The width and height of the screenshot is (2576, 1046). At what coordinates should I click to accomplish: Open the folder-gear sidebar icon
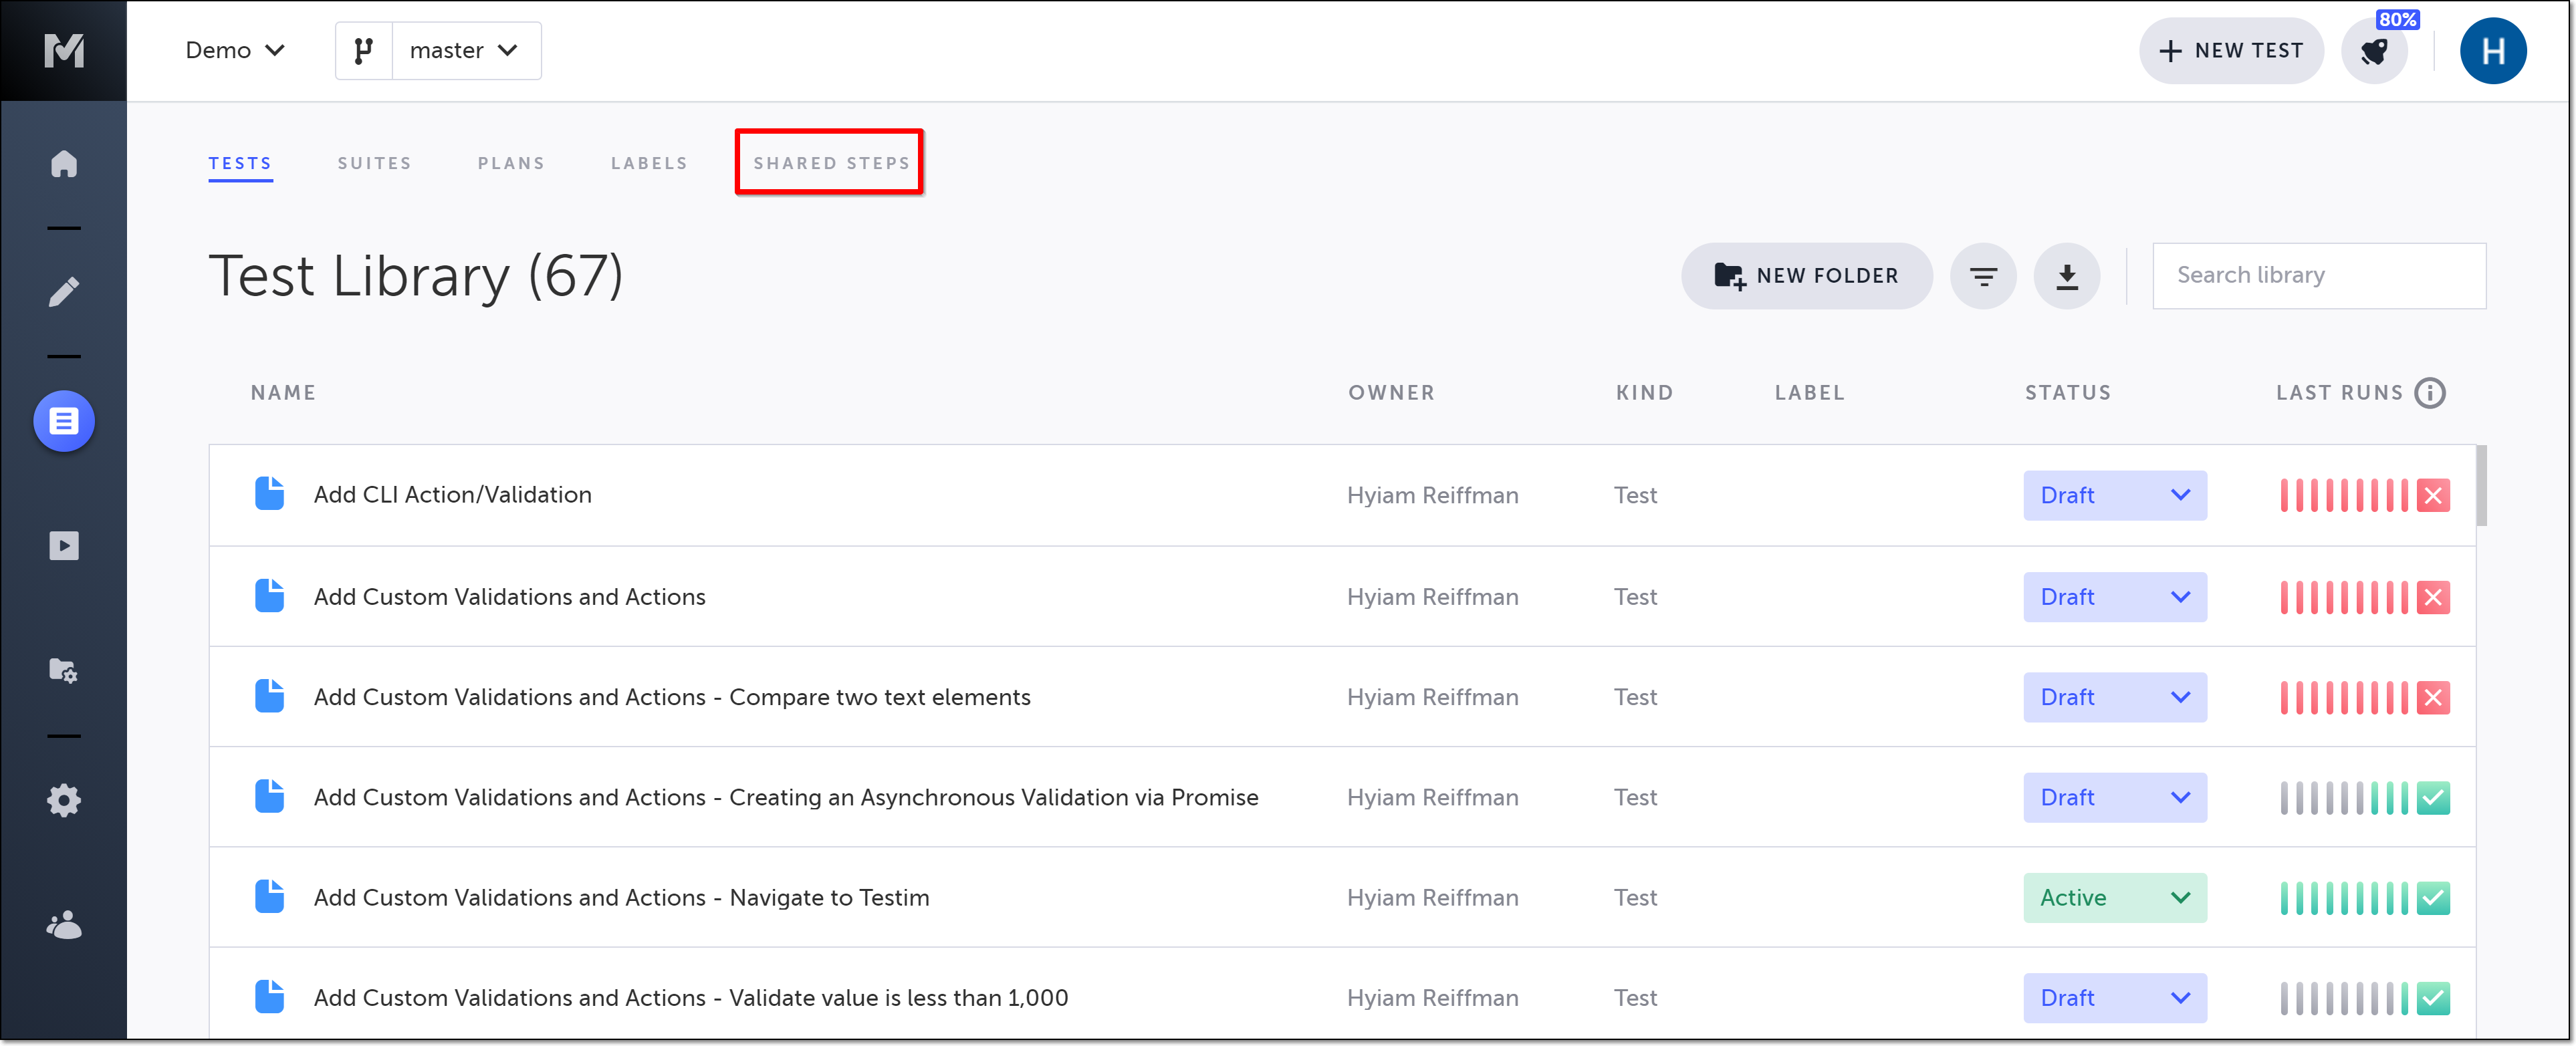click(64, 670)
